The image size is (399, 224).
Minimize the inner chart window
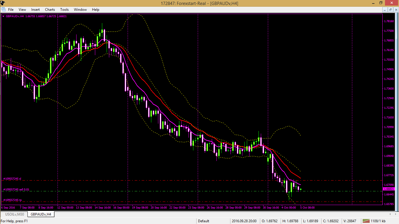click(385, 10)
